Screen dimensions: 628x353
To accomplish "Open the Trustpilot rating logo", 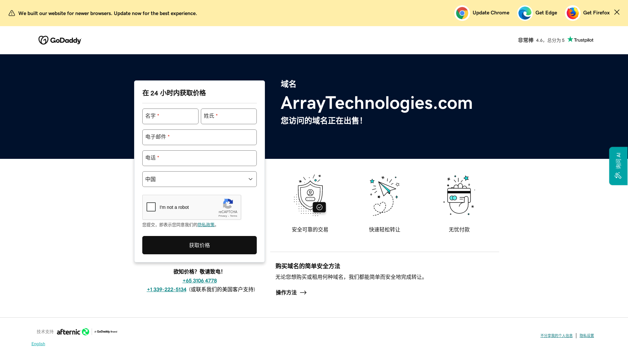I will pyautogui.click(x=580, y=40).
